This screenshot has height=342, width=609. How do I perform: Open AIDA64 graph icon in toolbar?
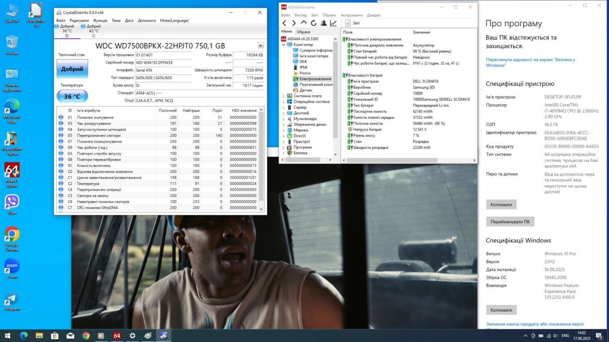333,23
